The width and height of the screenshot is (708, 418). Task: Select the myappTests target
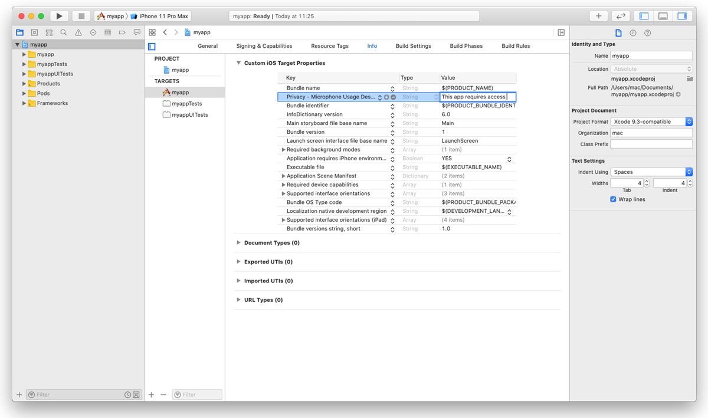tap(186, 104)
